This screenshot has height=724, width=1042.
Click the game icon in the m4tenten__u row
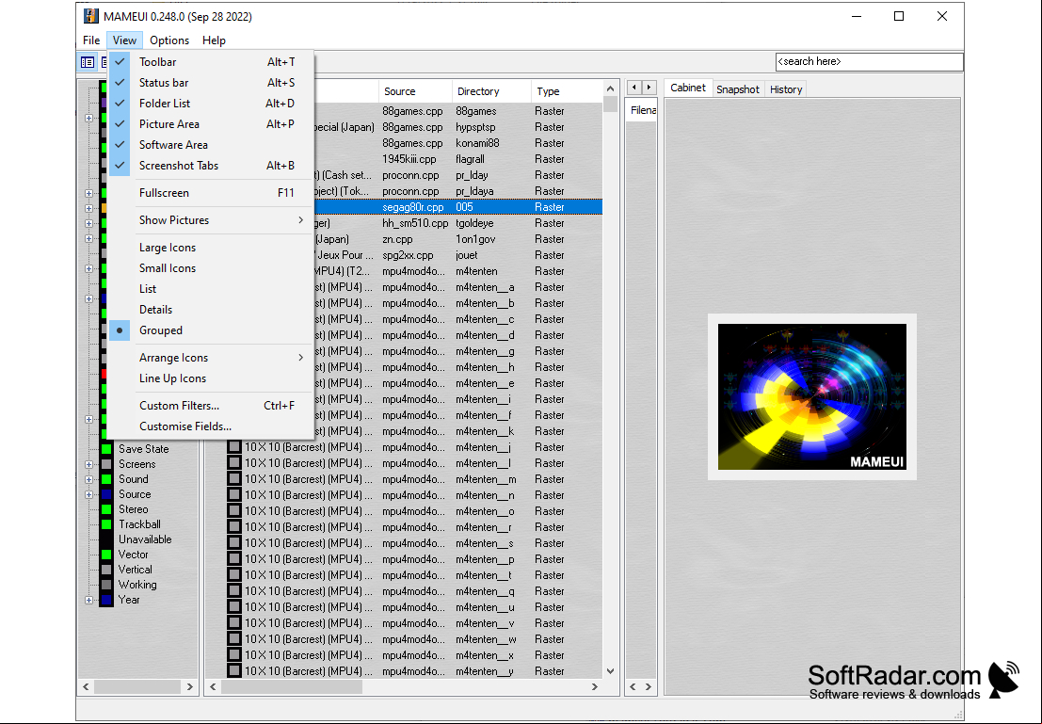click(234, 607)
